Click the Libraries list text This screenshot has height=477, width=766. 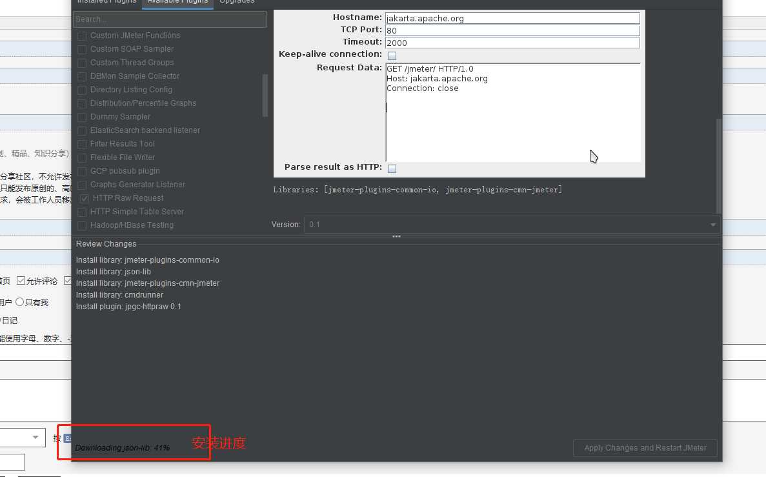coord(418,190)
